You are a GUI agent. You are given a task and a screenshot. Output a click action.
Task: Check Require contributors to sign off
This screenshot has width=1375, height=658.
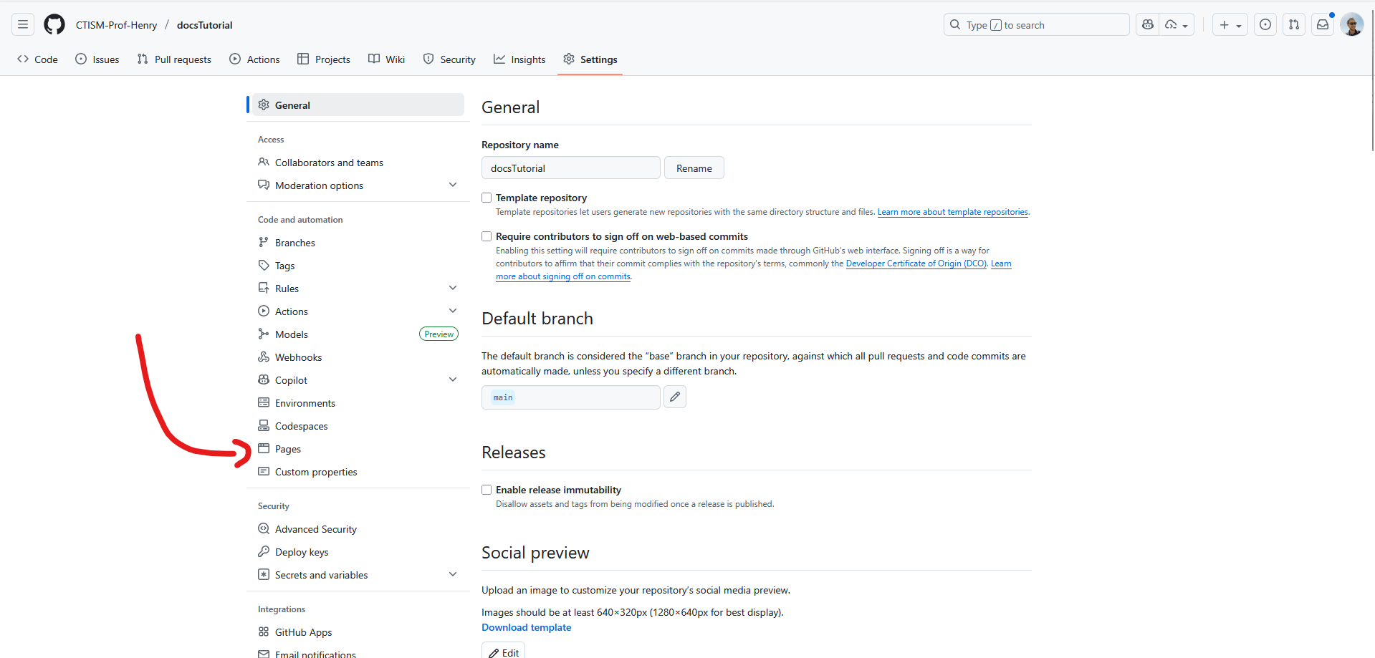pos(487,236)
